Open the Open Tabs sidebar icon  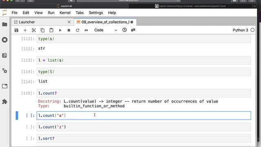(4, 86)
